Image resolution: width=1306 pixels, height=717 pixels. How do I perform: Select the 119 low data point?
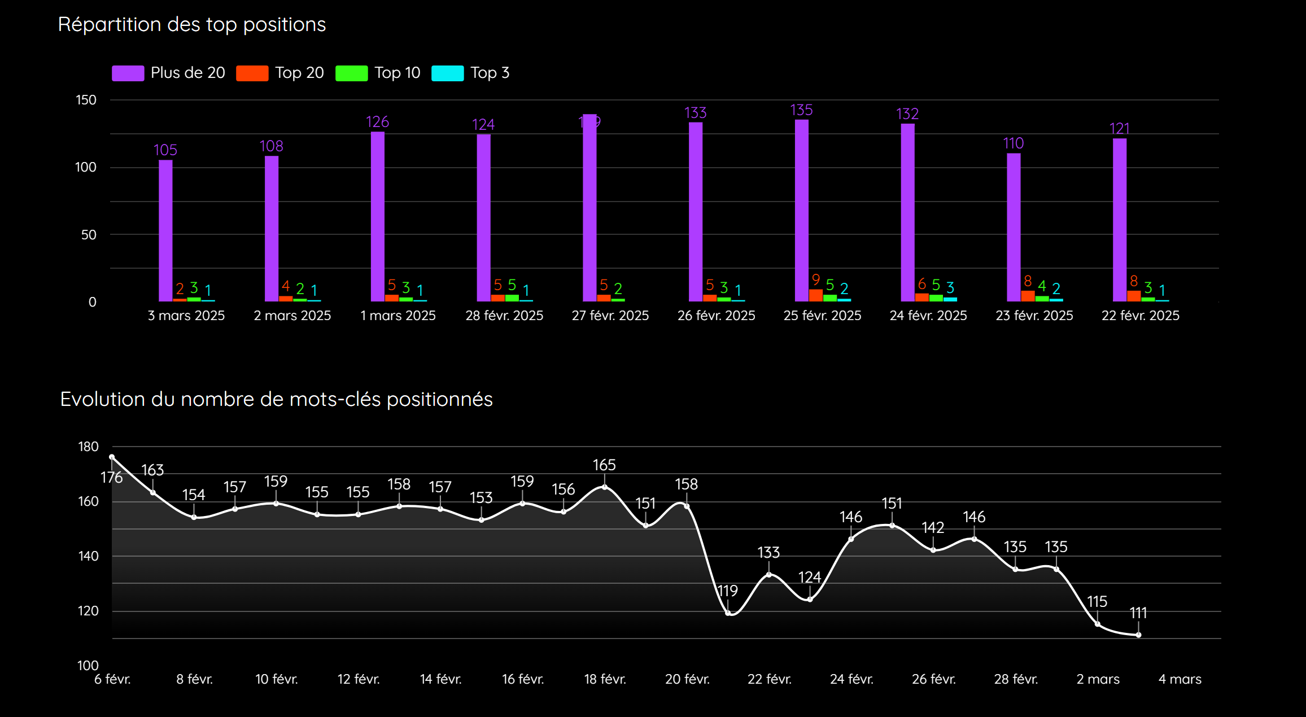coord(728,613)
